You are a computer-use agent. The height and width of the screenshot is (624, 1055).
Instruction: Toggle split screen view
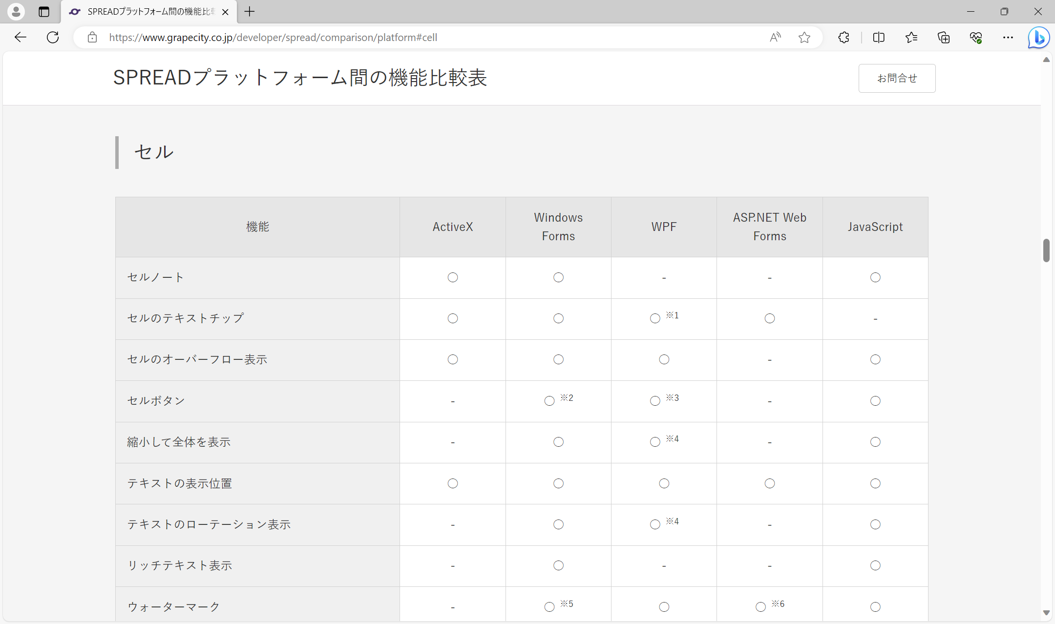(879, 38)
